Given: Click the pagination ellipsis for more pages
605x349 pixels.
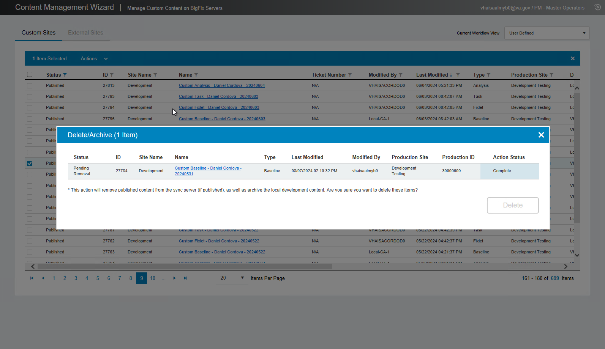Looking at the screenshot, I should [x=164, y=278].
